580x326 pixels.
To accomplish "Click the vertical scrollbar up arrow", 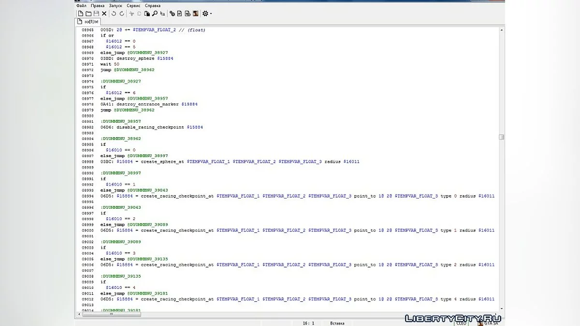I will pyautogui.click(x=501, y=30).
